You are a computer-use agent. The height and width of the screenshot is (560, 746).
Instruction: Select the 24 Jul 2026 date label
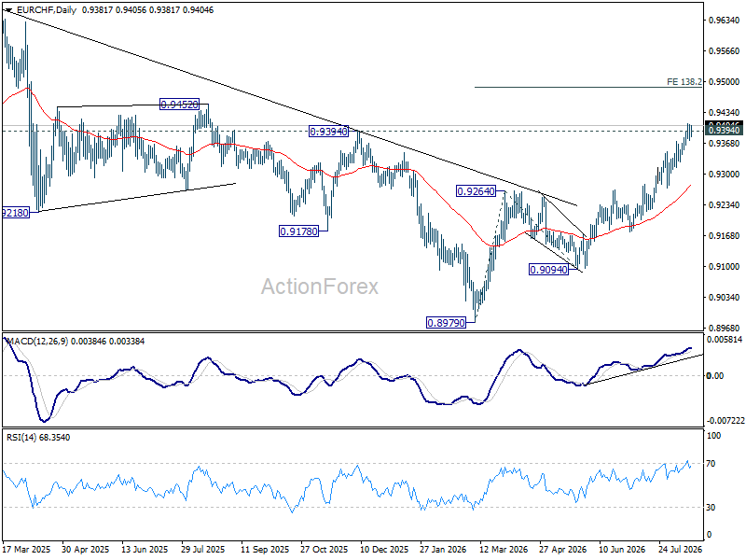(x=681, y=550)
